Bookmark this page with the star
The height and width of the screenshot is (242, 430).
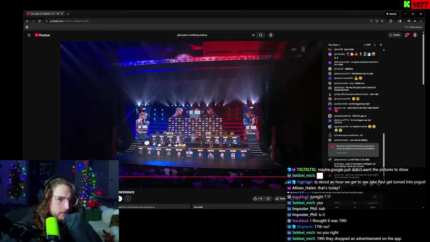coord(382,21)
